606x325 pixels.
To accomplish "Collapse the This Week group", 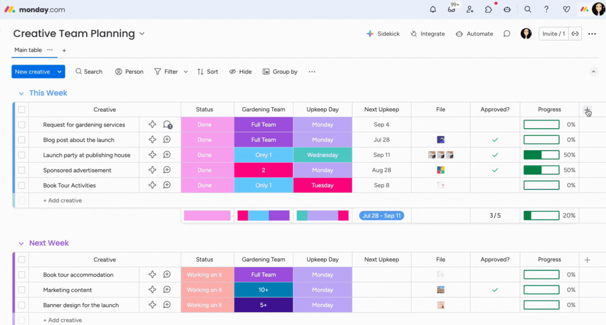I will click(x=21, y=94).
